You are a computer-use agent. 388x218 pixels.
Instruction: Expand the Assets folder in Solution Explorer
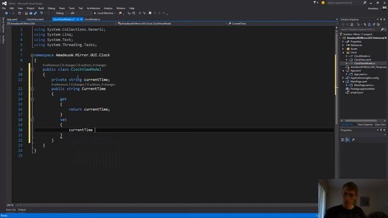tap(343, 49)
